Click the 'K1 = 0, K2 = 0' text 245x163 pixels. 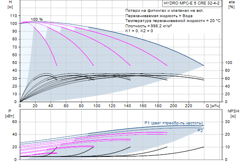click(139, 31)
